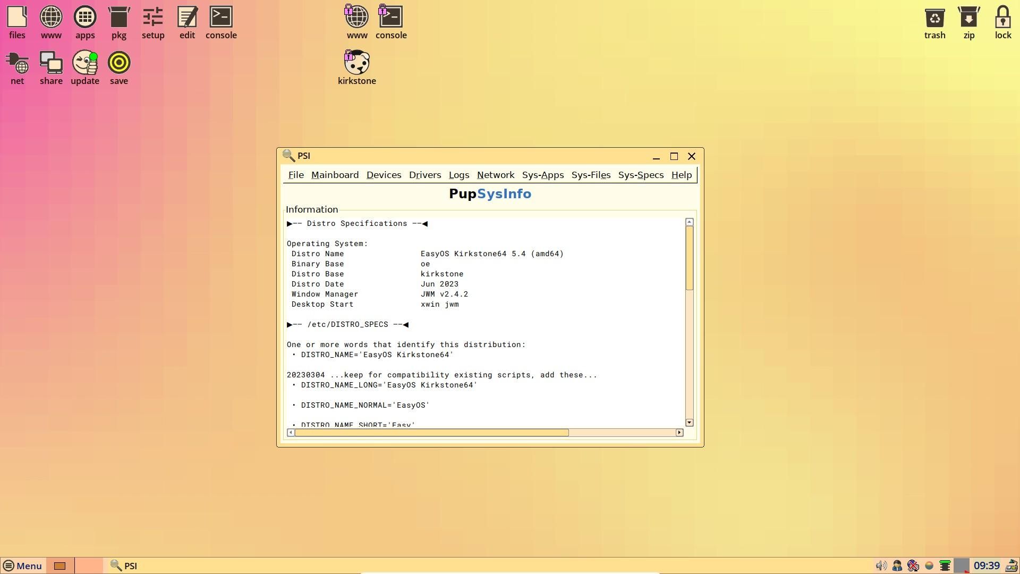Select PSI entry in the taskbar
The width and height of the screenshot is (1020, 574).
123,565
